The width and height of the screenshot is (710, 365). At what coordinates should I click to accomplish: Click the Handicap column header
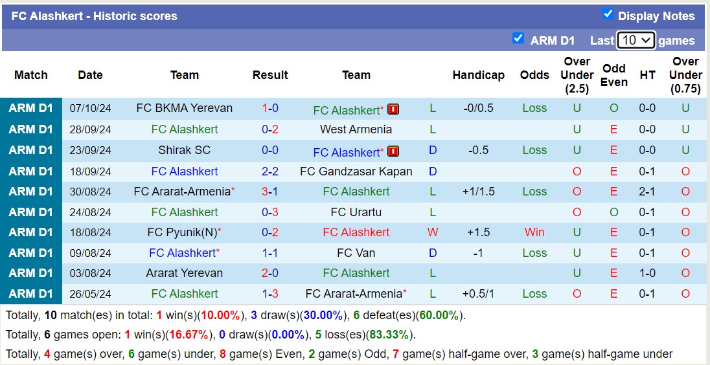(x=478, y=75)
